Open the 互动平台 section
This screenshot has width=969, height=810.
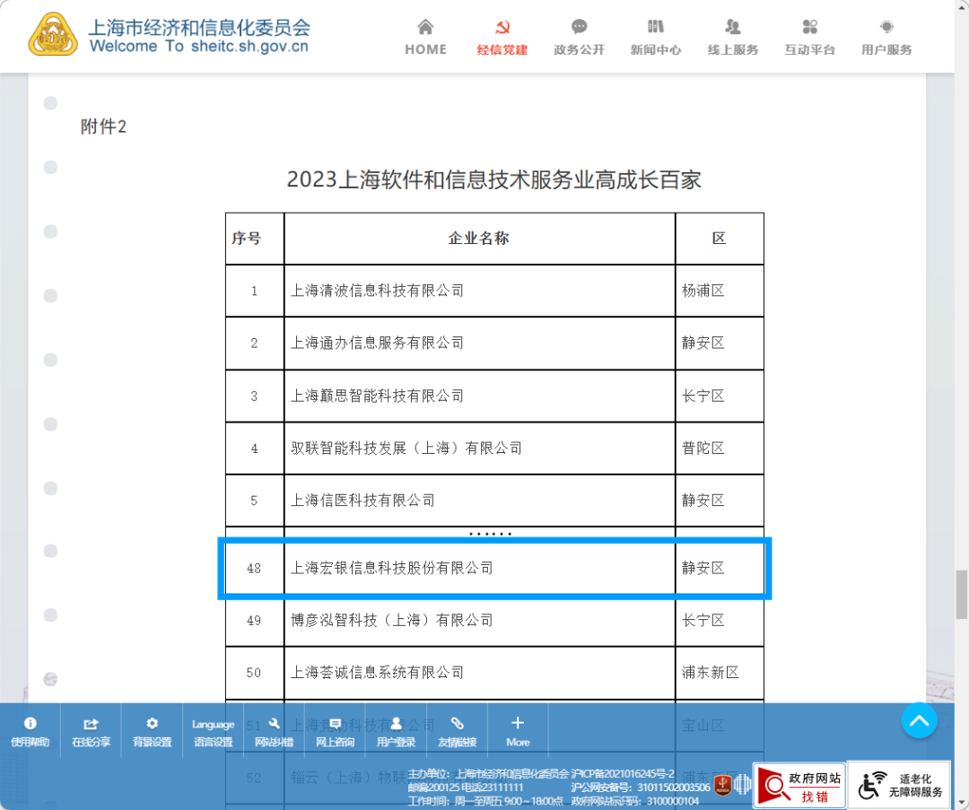coord(809,38)
